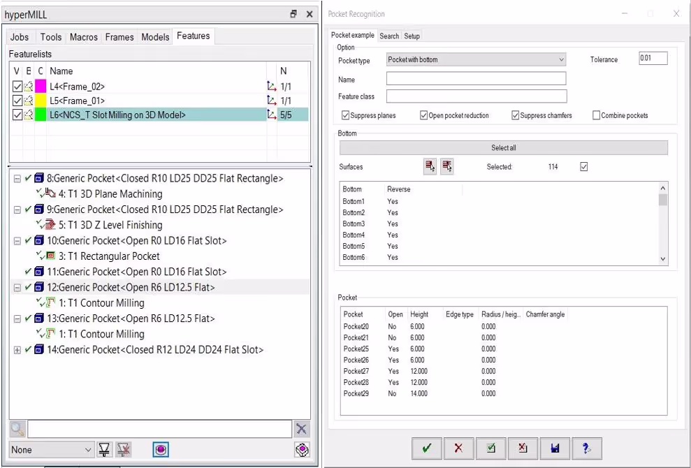Toggle Suppress planes checkbox
The height and width of the screenshot is (468, 691).
[345, 115]
